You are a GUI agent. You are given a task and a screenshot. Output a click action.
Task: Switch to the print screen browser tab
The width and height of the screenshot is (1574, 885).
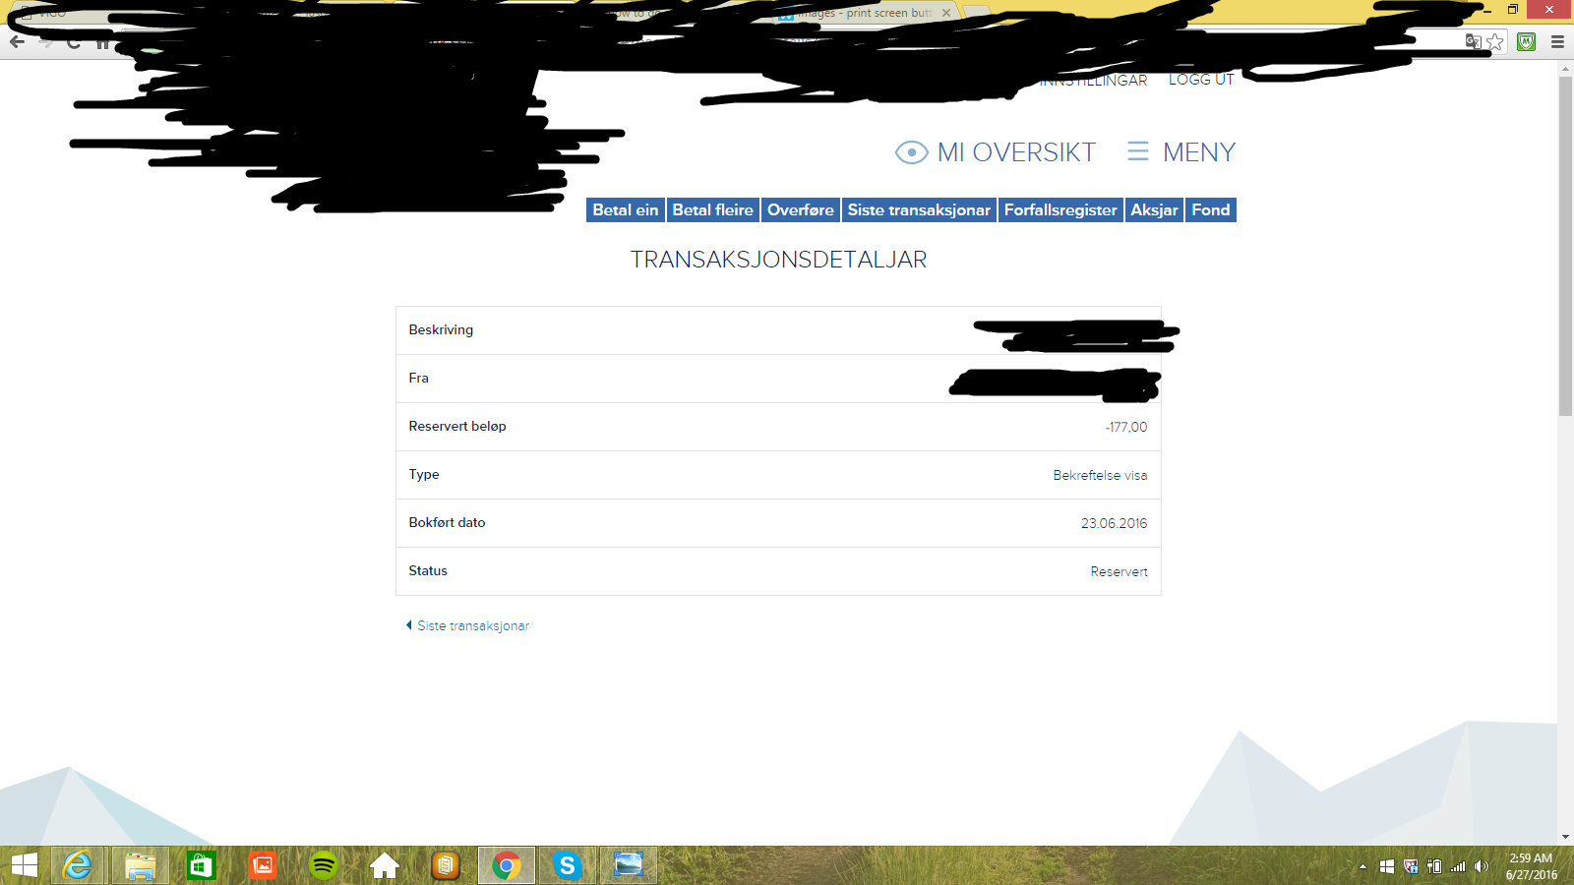click(x=866, y=13)
